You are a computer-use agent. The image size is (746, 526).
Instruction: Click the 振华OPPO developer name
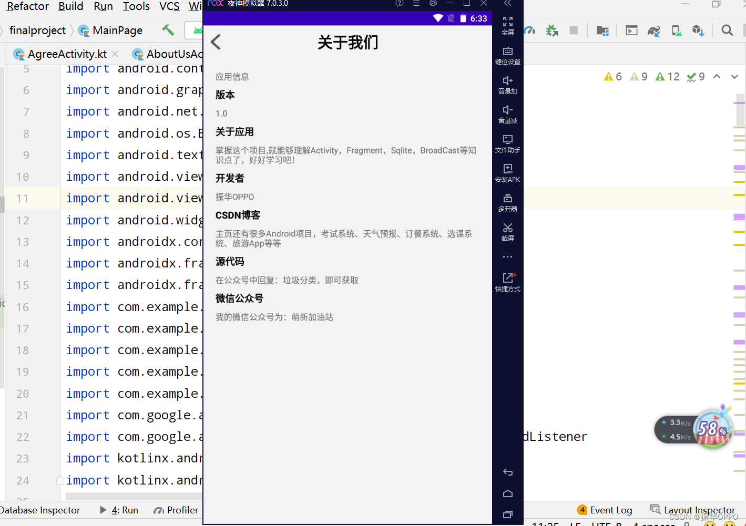pyautogui.click(x=234, y=197)
